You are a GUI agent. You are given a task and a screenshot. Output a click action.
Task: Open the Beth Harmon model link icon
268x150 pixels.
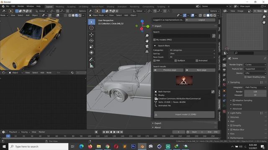[213, 92]
